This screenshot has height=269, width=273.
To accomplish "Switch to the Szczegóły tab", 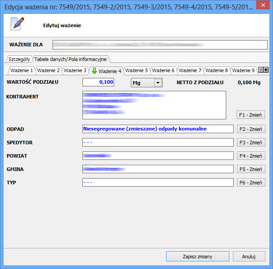I will point(19,59).
